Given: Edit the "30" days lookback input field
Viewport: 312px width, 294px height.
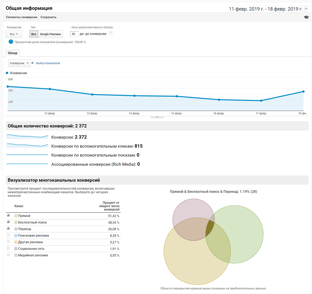Looking at the screenshot, I should coord(74,34).
